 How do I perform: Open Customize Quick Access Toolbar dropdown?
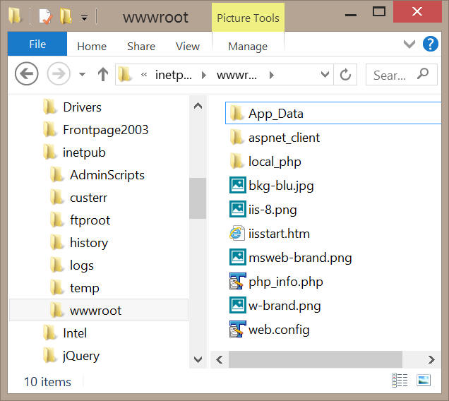(84, 18)
